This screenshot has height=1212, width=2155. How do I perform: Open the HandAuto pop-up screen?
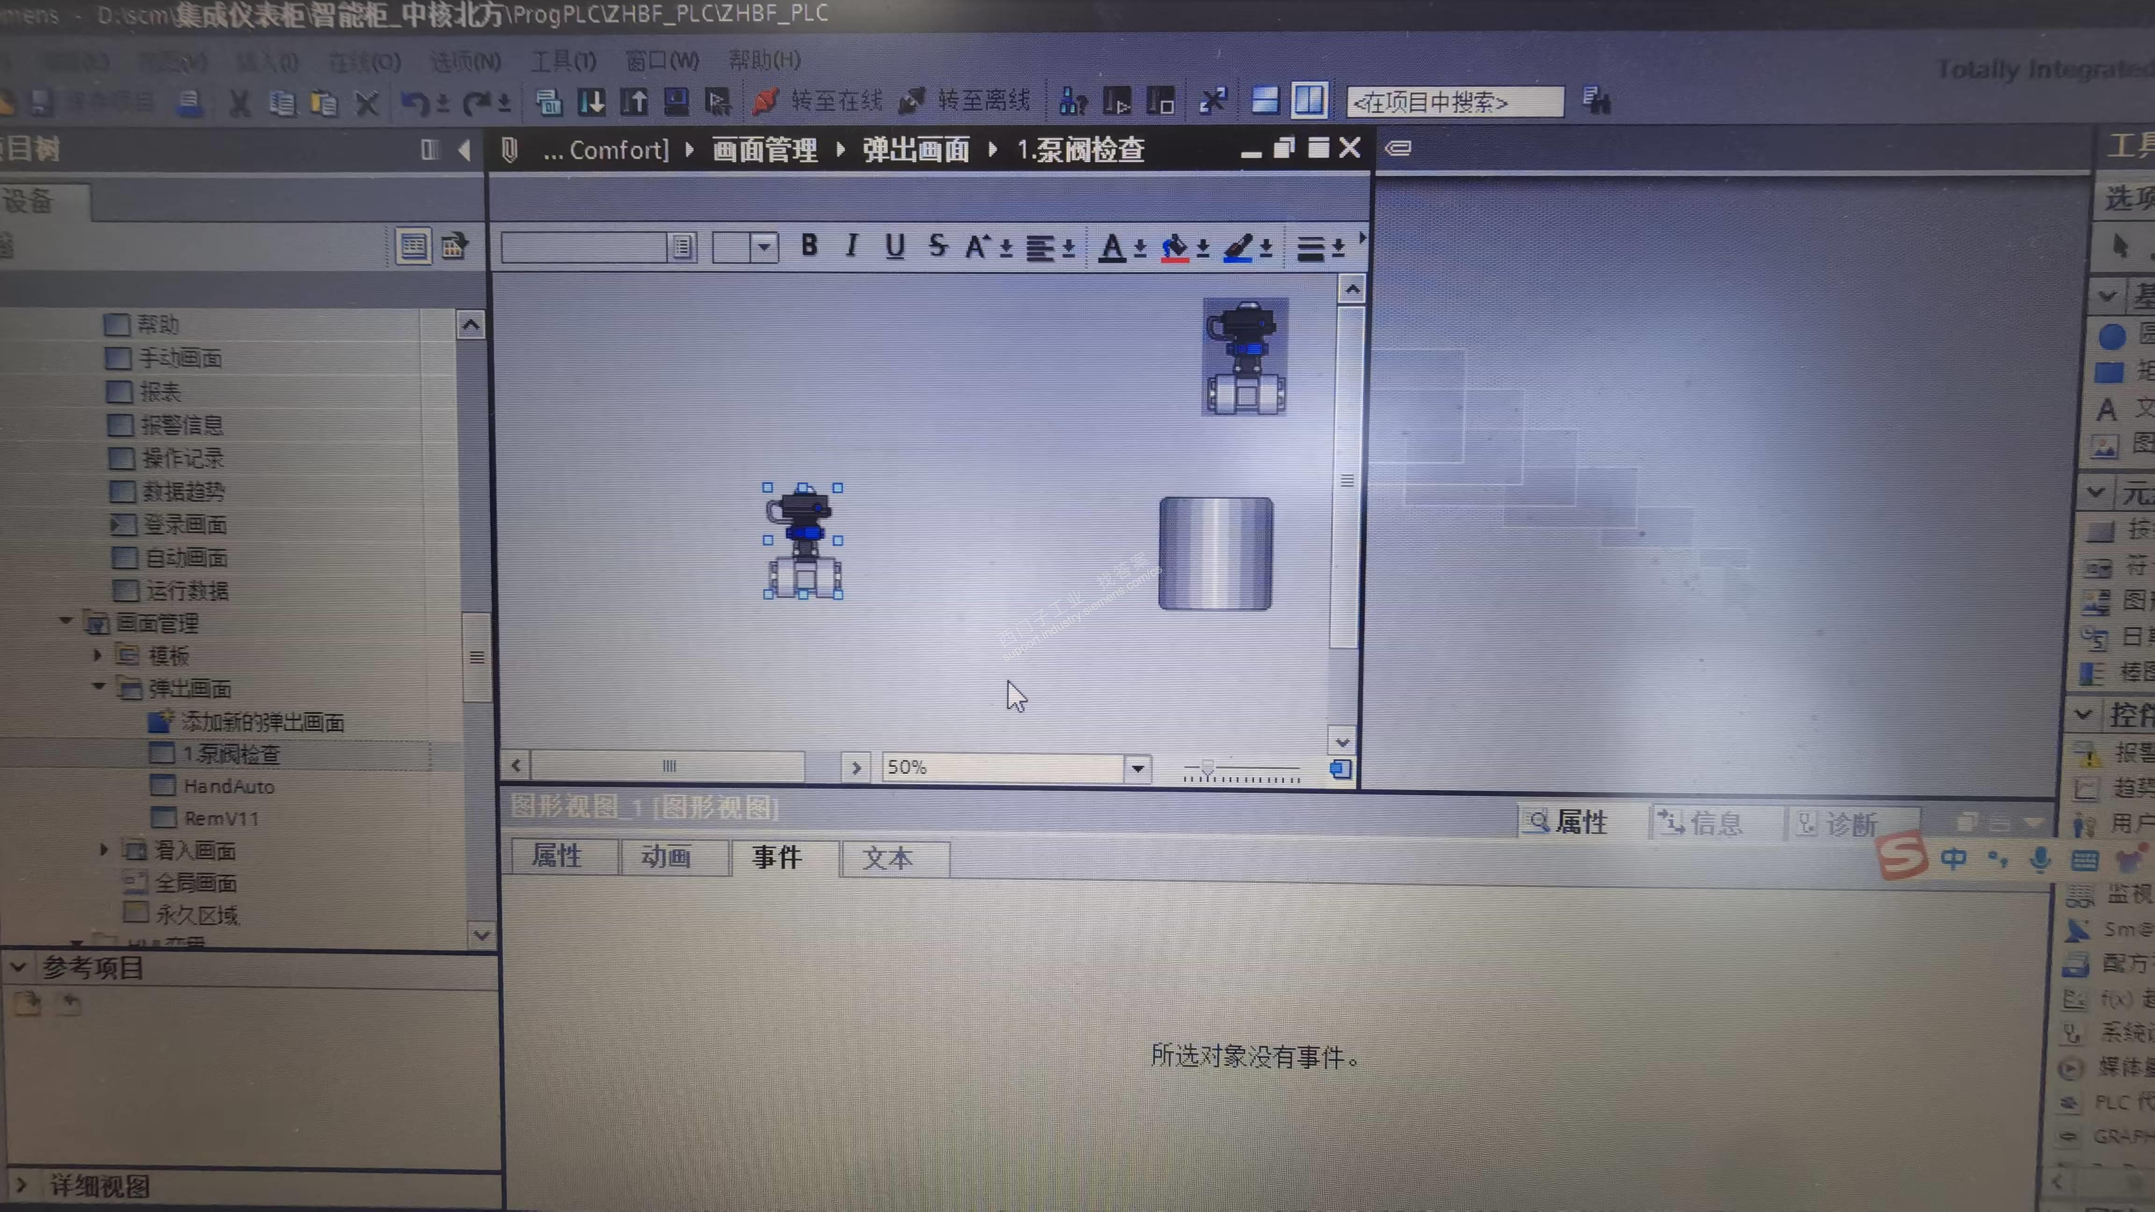tap(228, 786)
